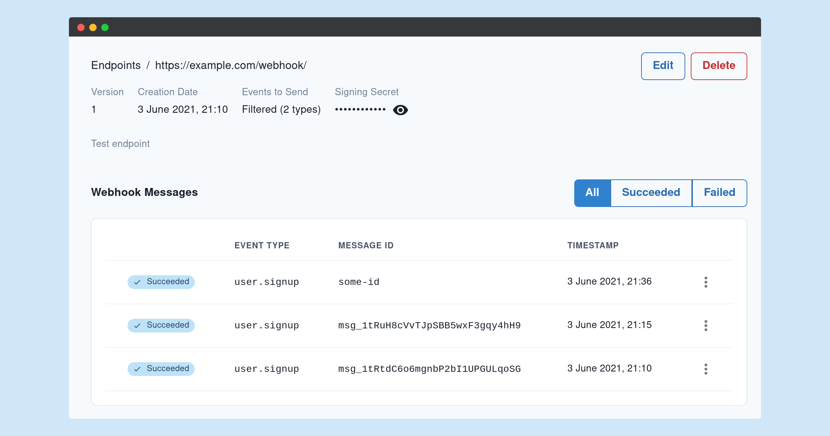Switch to the Succeeded tab
This screenshot has width=830, height=436.
pos(651,193)
